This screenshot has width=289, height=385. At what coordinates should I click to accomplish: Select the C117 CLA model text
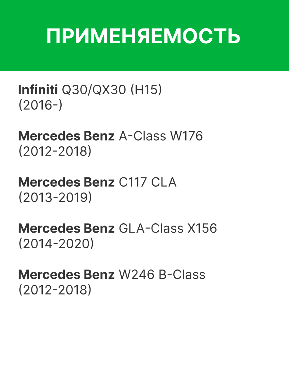148,183
